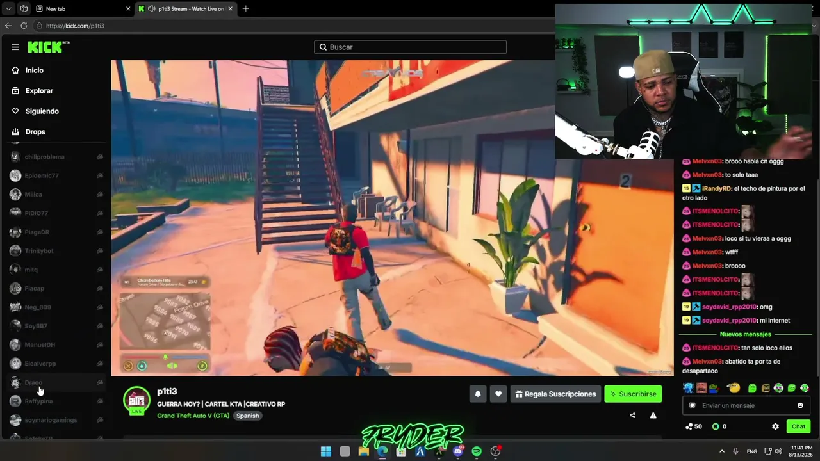Open Microsoft Edge from the taskbar

coord(382,451)
